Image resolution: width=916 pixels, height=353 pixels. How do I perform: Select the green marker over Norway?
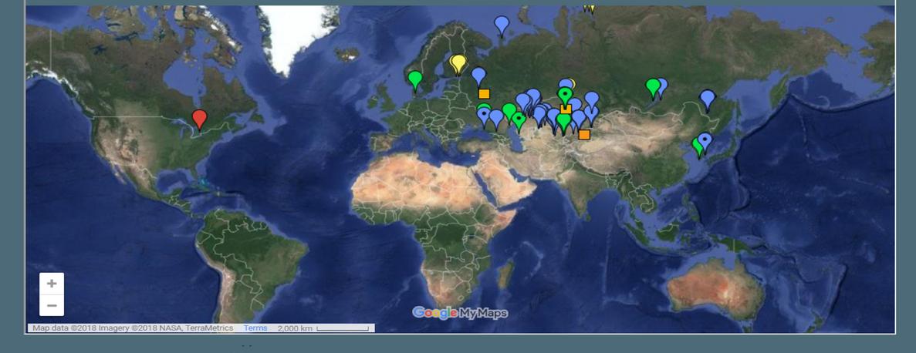pyautogui.click(x=415, y=79)
